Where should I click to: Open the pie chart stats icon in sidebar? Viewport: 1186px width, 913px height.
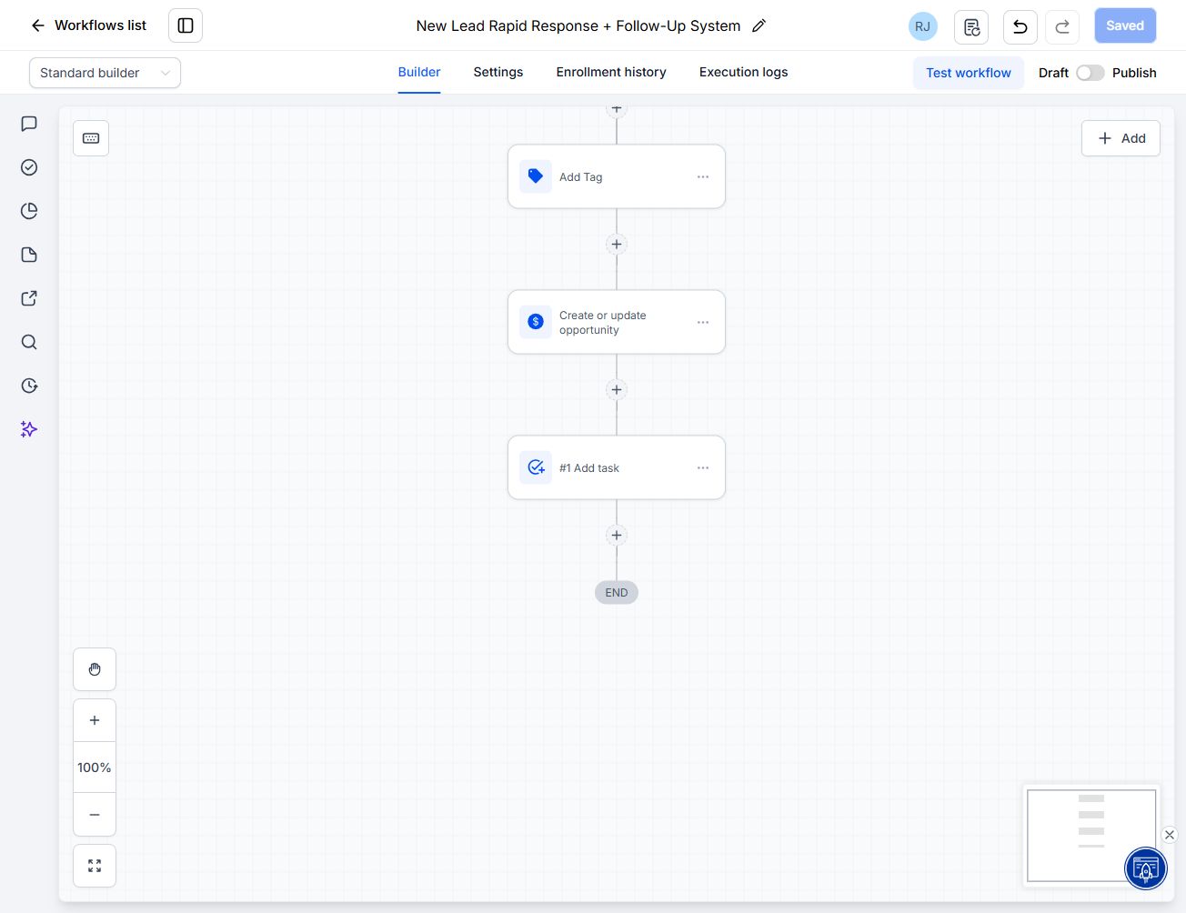[29, 211]
